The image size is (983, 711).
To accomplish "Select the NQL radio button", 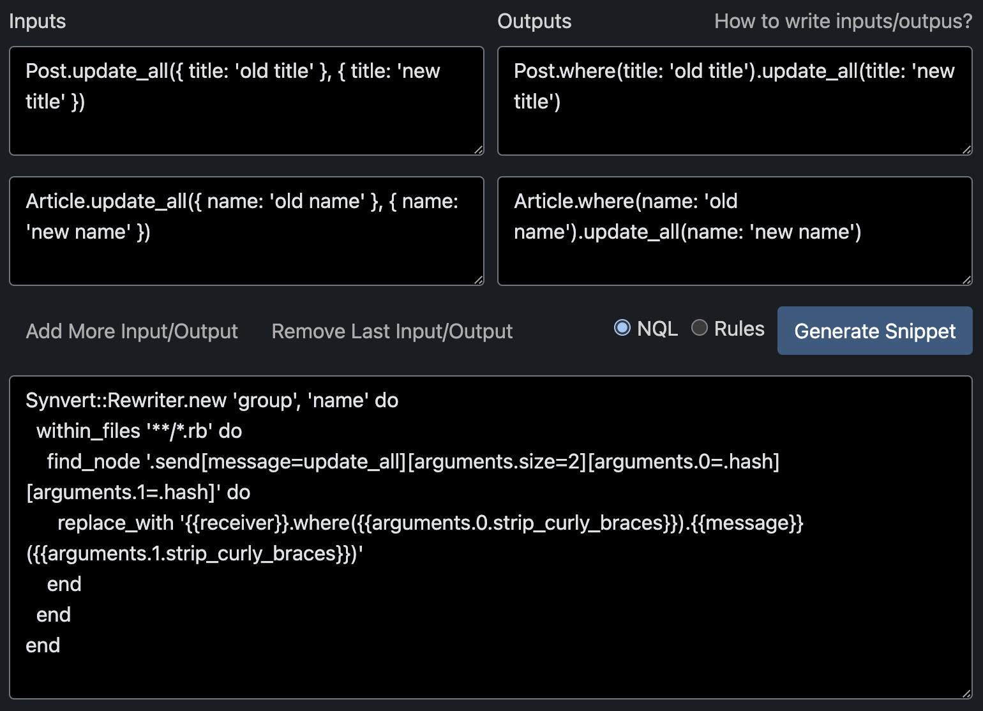I will point(622,328).
